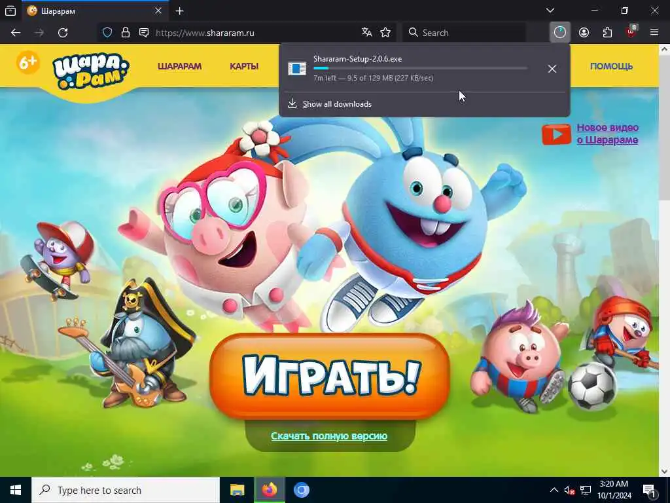Go back with the browser back arrow
This screenshot has height=503, width=670.
[x=16, y=33]
